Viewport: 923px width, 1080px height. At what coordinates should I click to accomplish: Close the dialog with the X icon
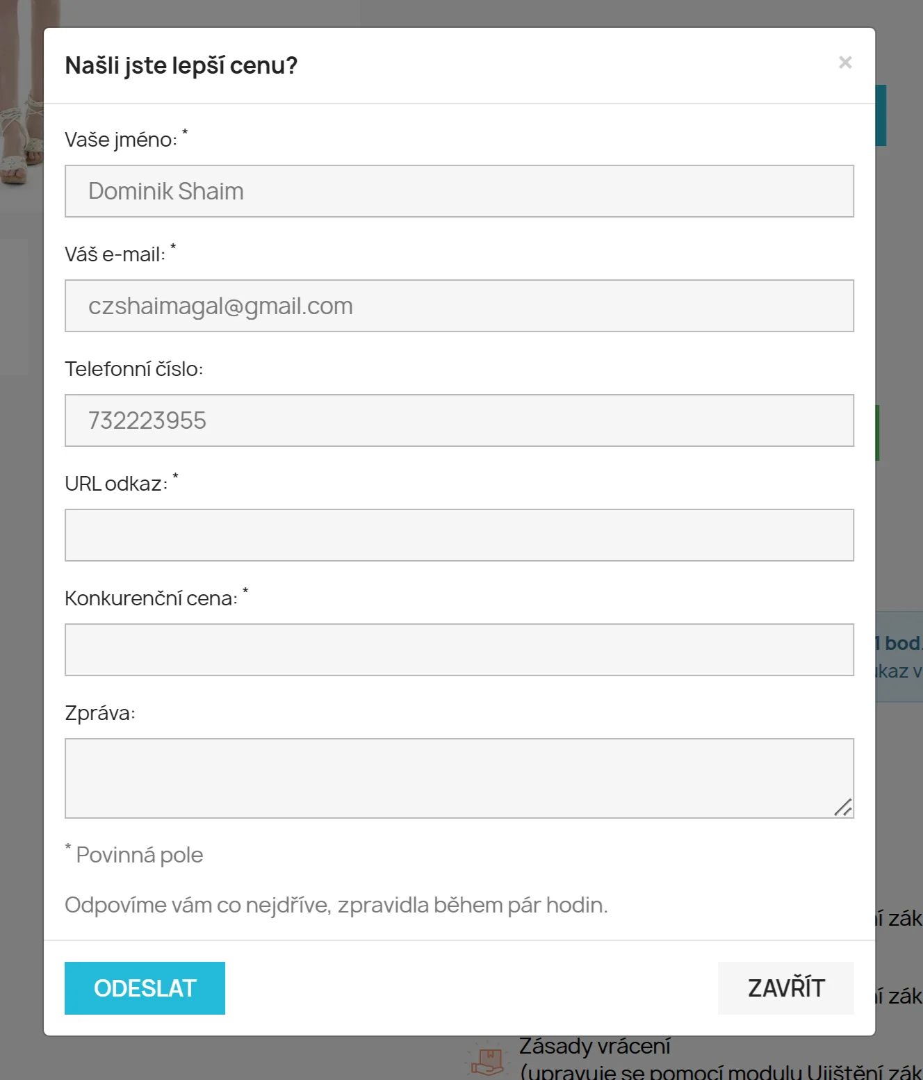[845, 63]
